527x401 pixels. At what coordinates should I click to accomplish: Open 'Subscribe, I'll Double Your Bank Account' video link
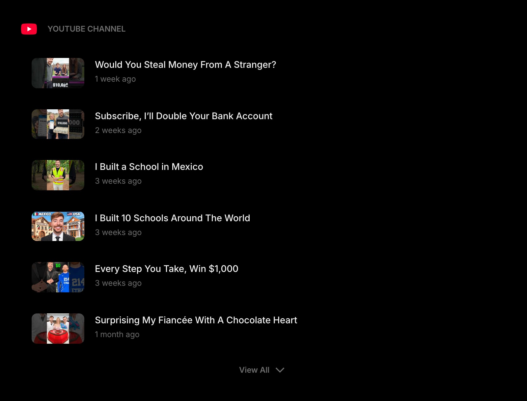pyautogui.click(x=183, y=116)
